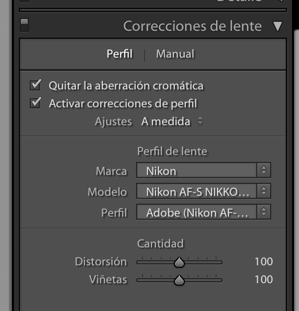Image resolution: width=299 pixels, height=311 pixels.
Task: Select the Viñetas value field showing 100
Action: click(264, 280)
